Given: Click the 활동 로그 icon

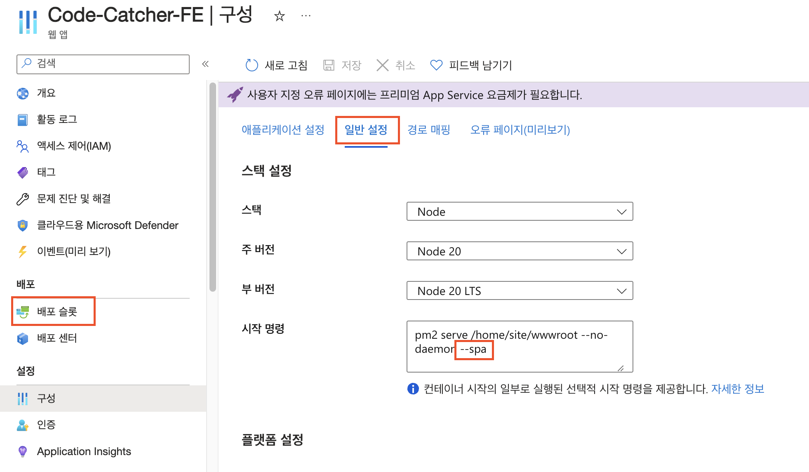Looking at the screenshot, I should click(23, 120).
